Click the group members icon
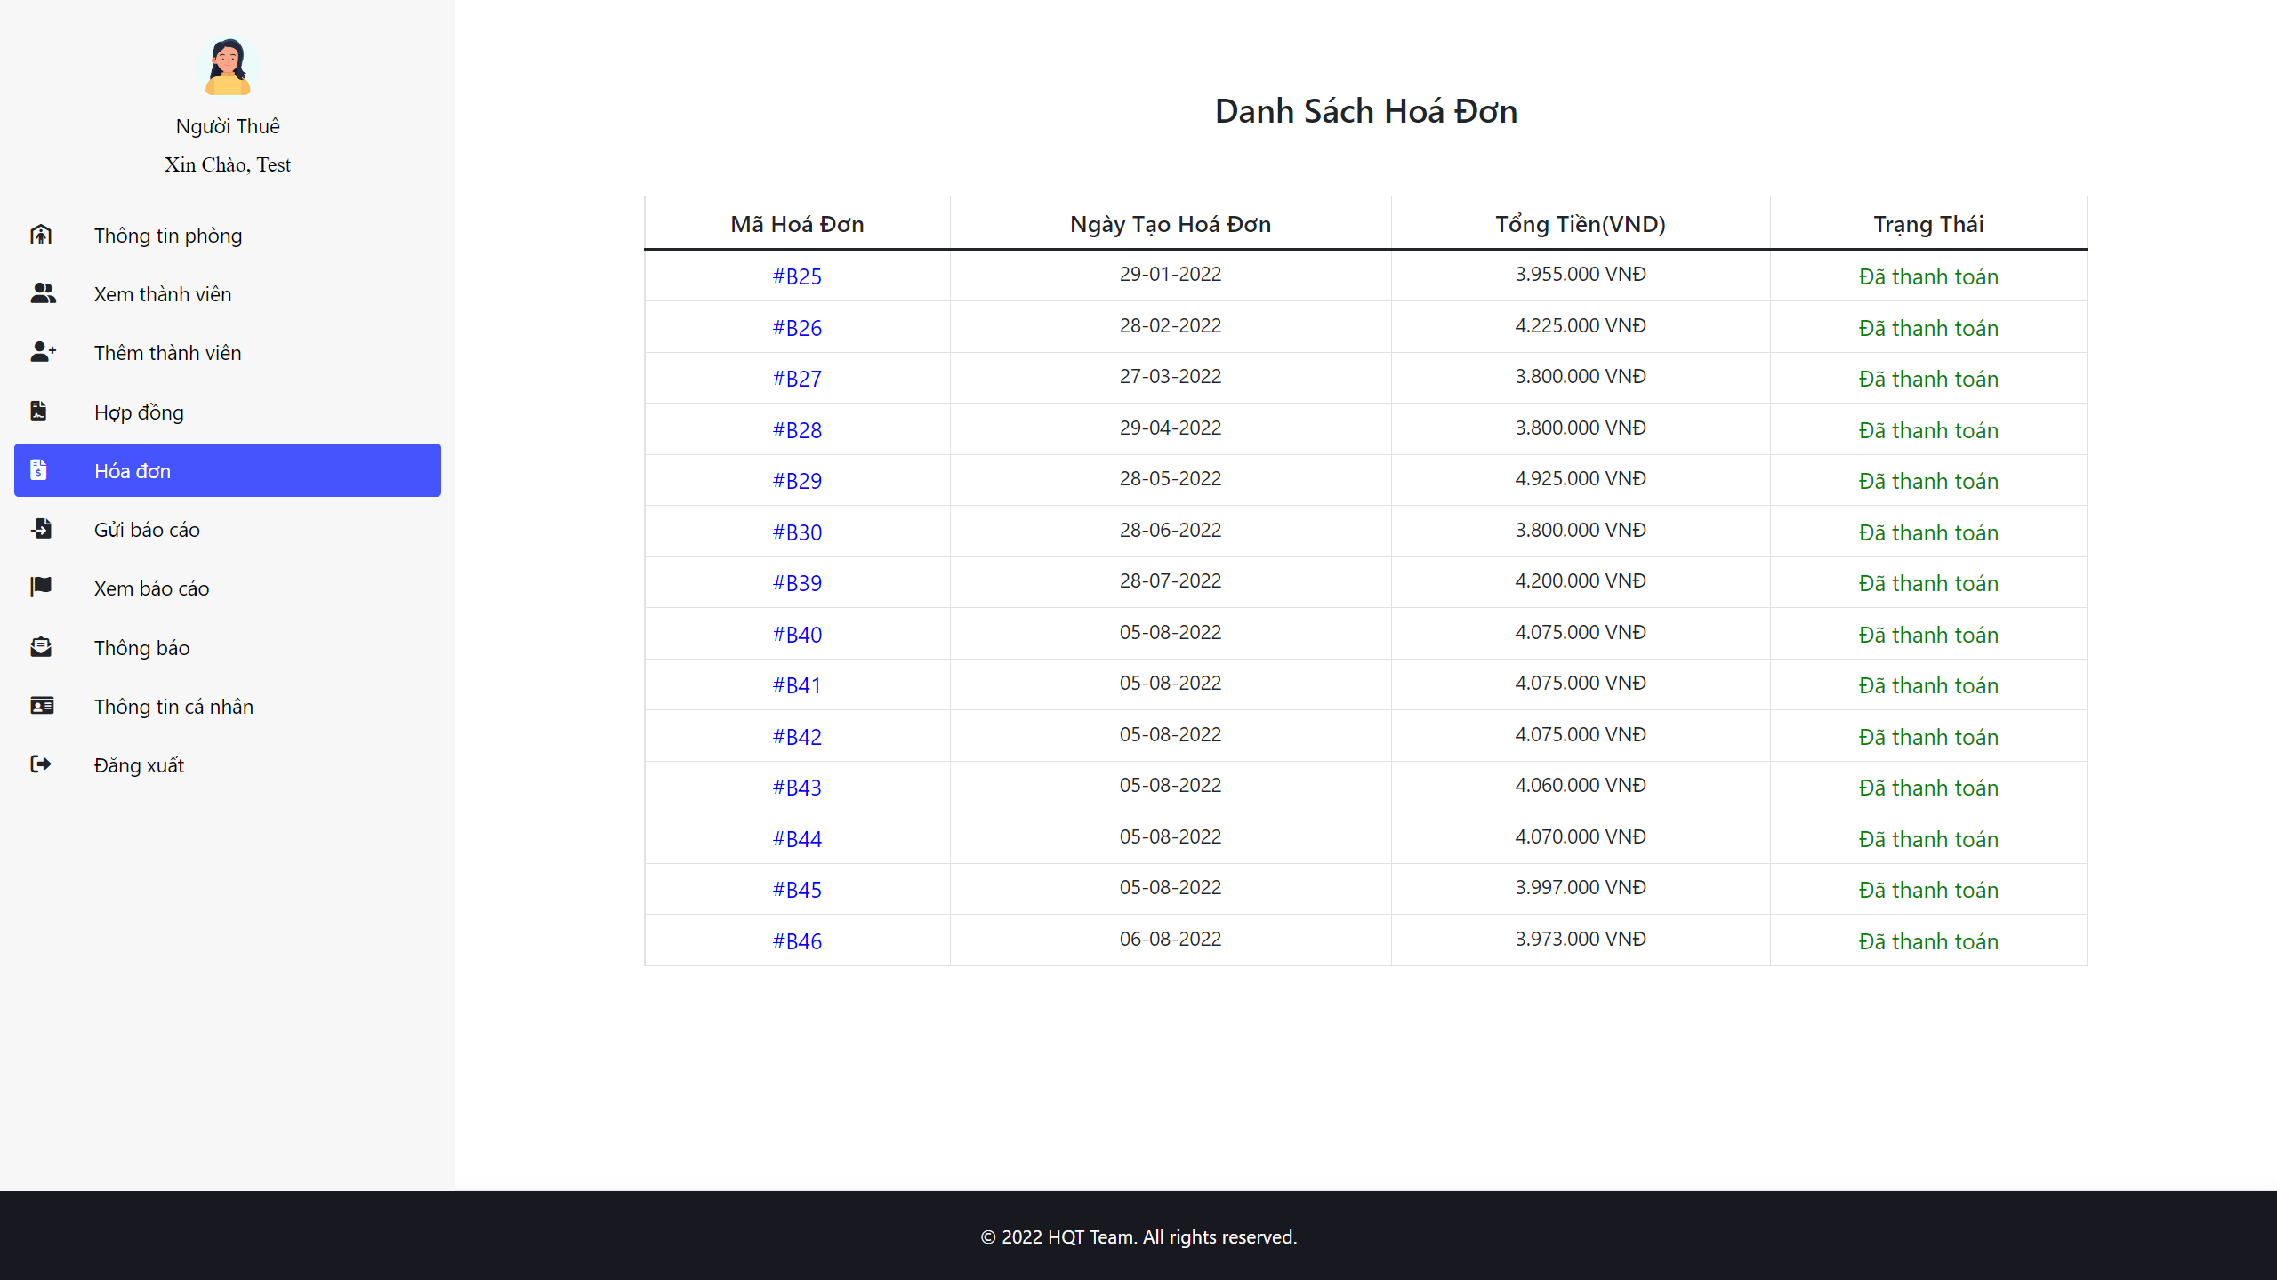The height and width of the screenshot is (1280, 2277). point(43,293)
